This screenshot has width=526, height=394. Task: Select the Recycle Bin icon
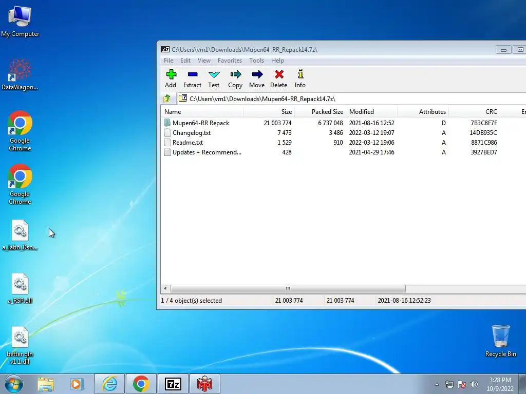tap(500, 341)
